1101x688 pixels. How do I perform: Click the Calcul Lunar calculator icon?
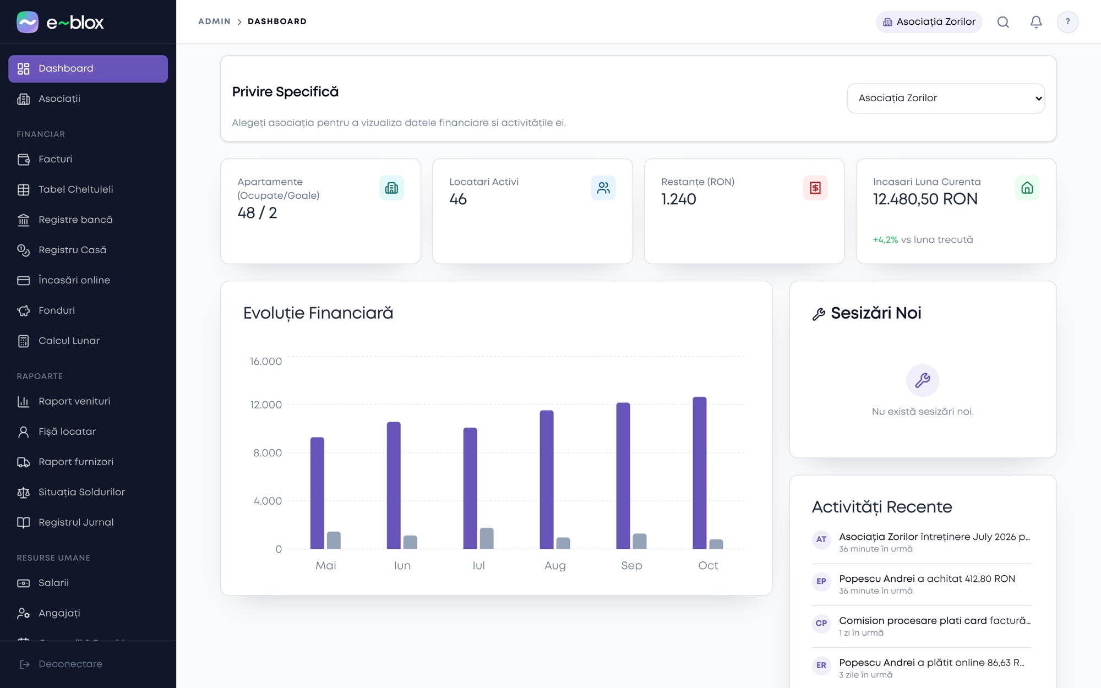coord(23,341)
